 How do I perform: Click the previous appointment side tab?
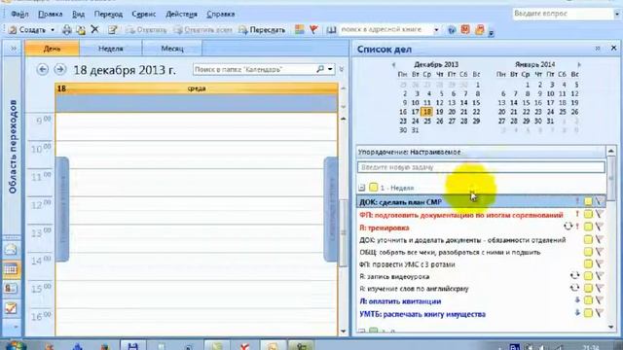click(61, 209)
